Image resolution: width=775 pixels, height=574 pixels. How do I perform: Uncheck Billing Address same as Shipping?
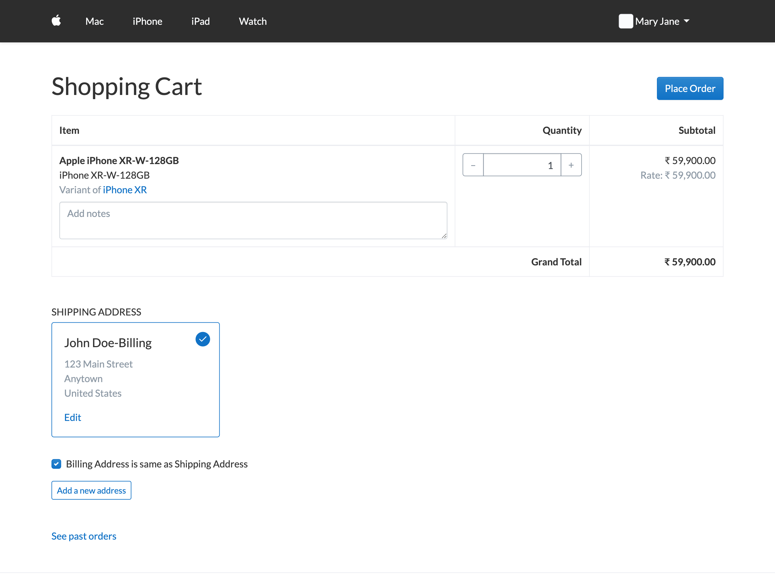pos(56,464)
